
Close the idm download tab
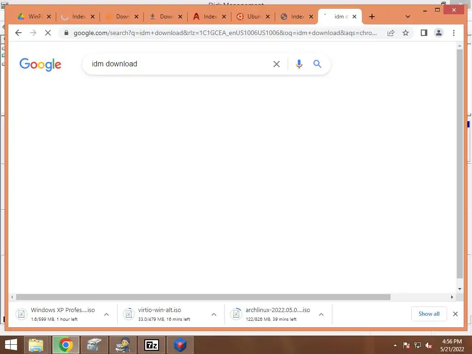click(x=354, y=17)
